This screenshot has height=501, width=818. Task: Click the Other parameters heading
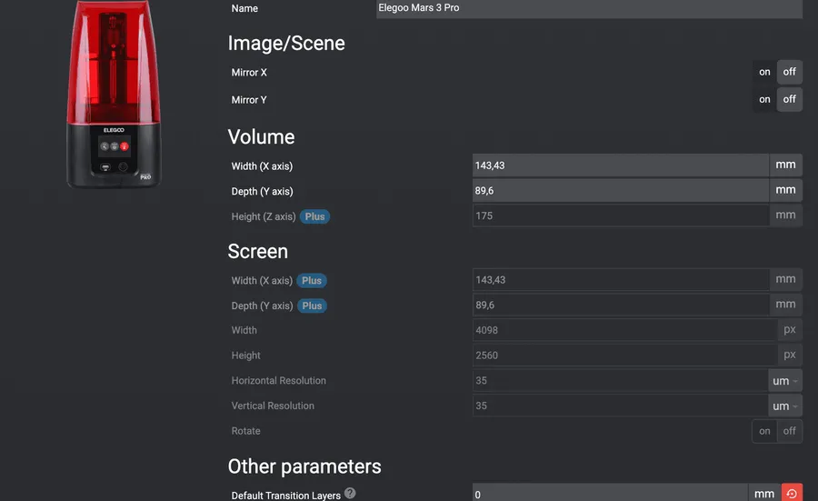tap(304, 466)
